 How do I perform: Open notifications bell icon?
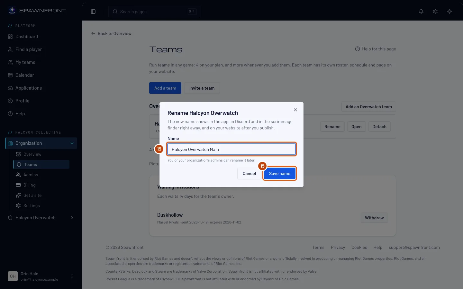pos(421,12)
